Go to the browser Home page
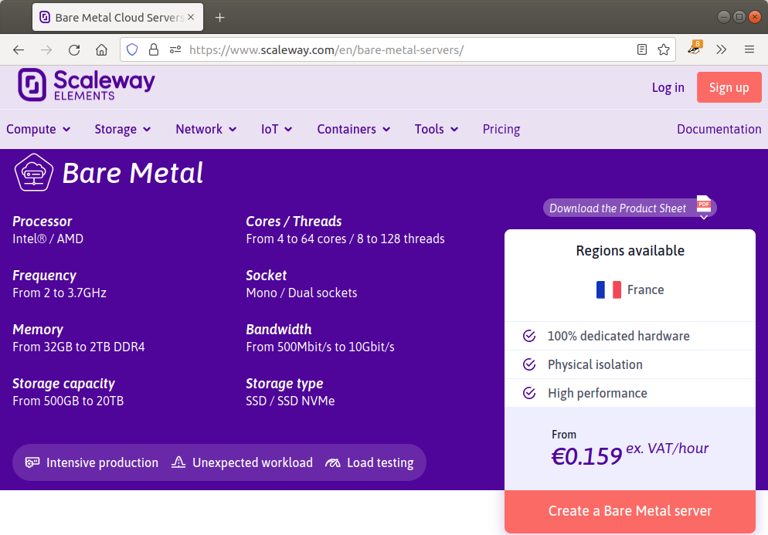The image size is (768, 535). pos(101,50)
